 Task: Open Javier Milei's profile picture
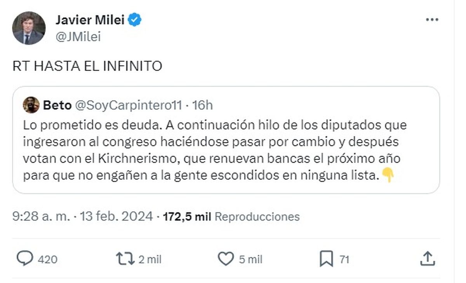tap(29, 28)
